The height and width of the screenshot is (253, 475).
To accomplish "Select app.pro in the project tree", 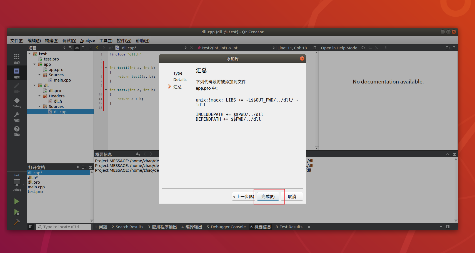I will coord(56,69).
